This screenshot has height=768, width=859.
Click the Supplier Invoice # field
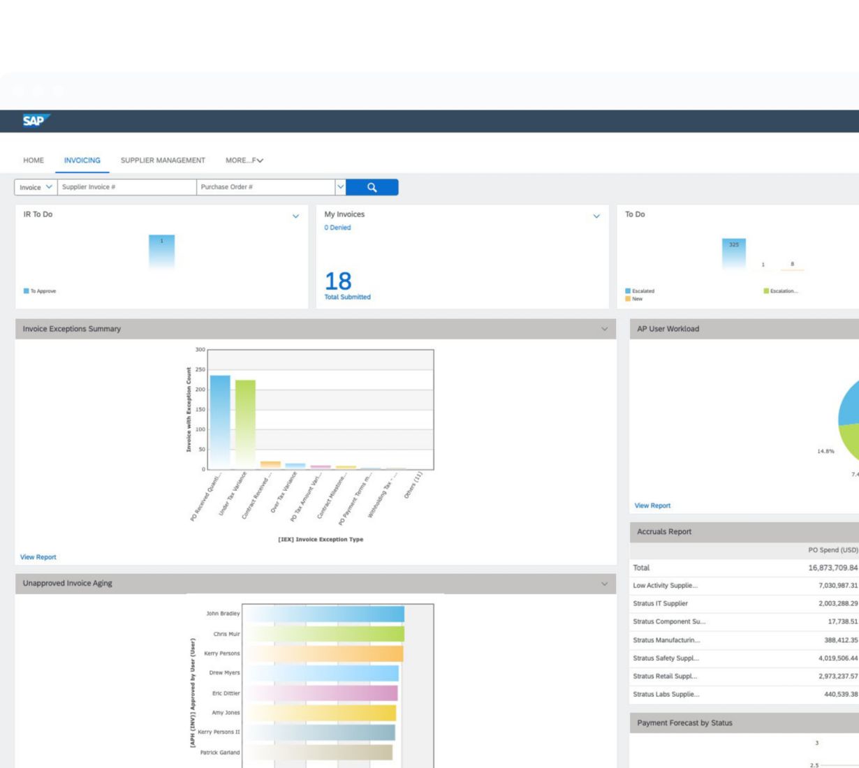pyautogui.click(x=126, y=187)
